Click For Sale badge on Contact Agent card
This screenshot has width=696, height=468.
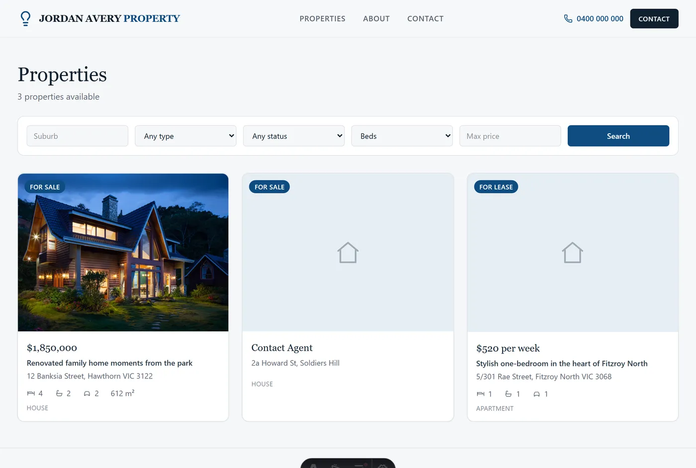pos(269,187)
